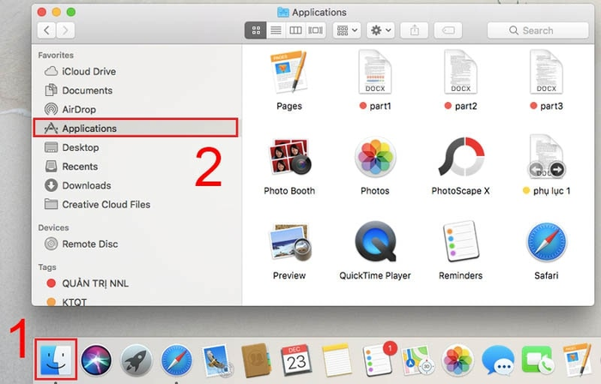Switch to icon view mode

tap(256, 30)
